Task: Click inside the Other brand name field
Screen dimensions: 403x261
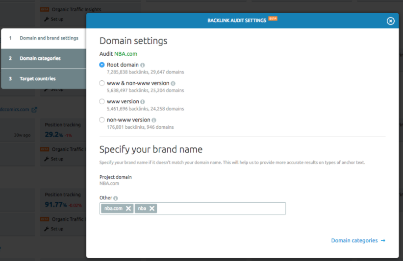Action: pyautogui.click(x=221, y=209)
